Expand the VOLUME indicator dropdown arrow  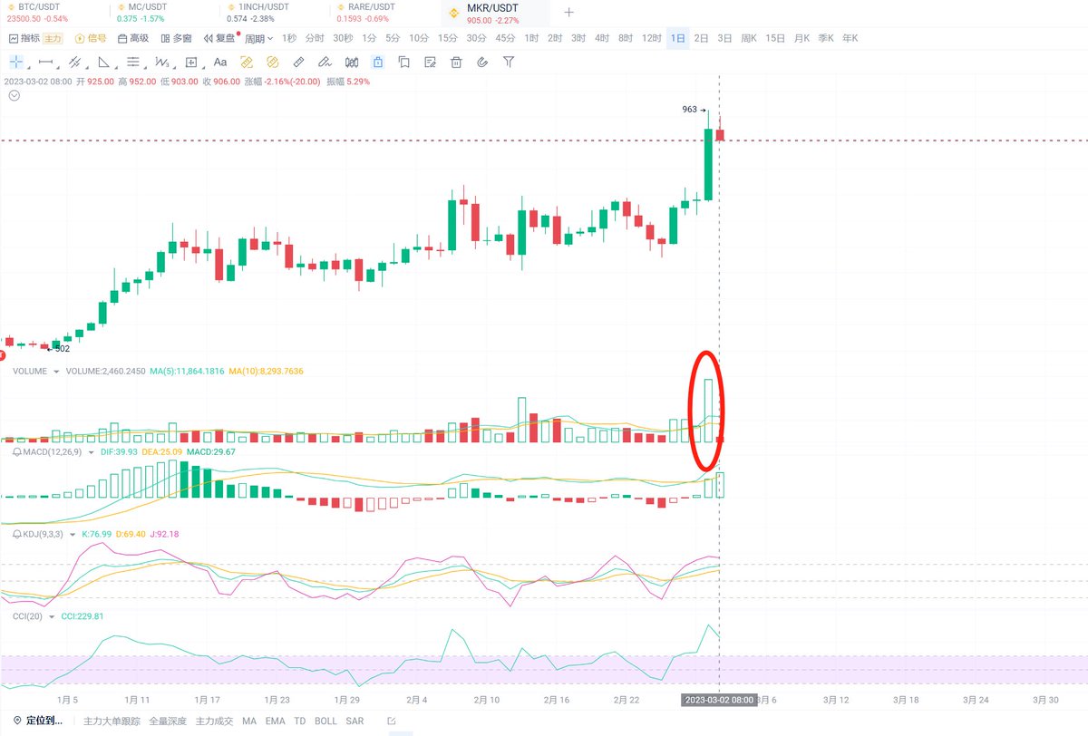point(56,372)
